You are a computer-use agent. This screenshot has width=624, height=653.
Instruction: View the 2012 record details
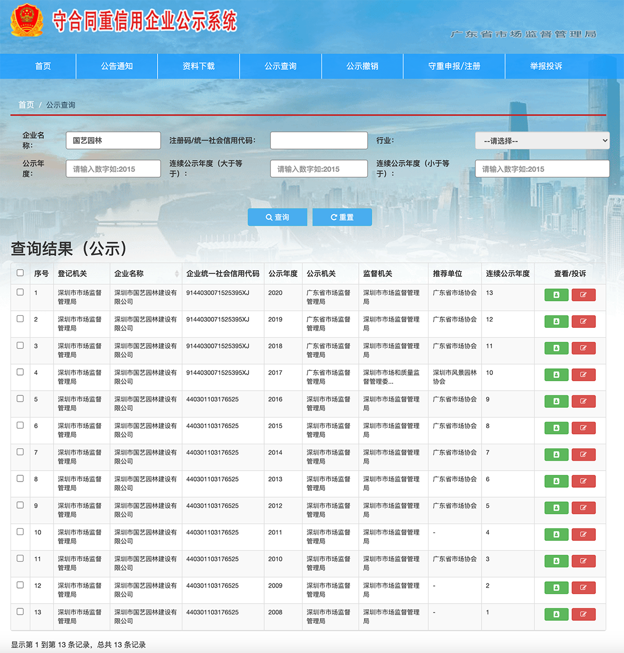(556, 508)
